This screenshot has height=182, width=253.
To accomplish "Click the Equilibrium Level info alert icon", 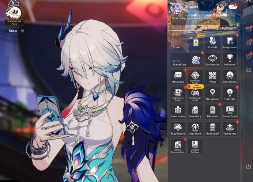I will pyautogui.click(x=215, y=12).
